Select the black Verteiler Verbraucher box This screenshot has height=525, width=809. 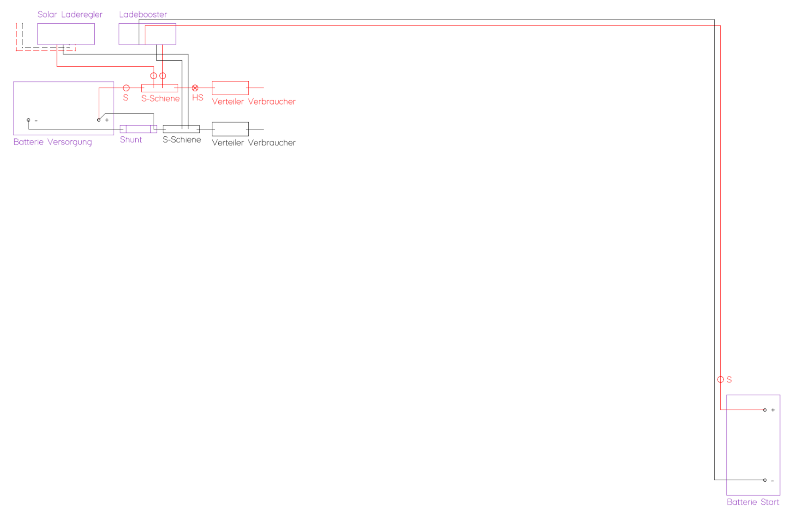[230, 129]
